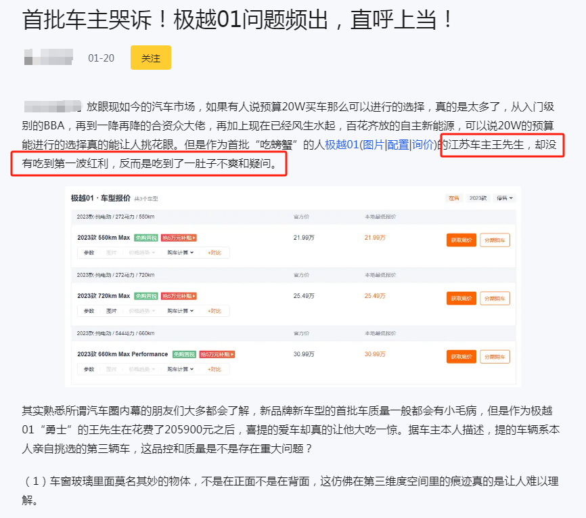Click the black 21.99万 official price
This screenshot has height=518, width=586.
point(304,238)
